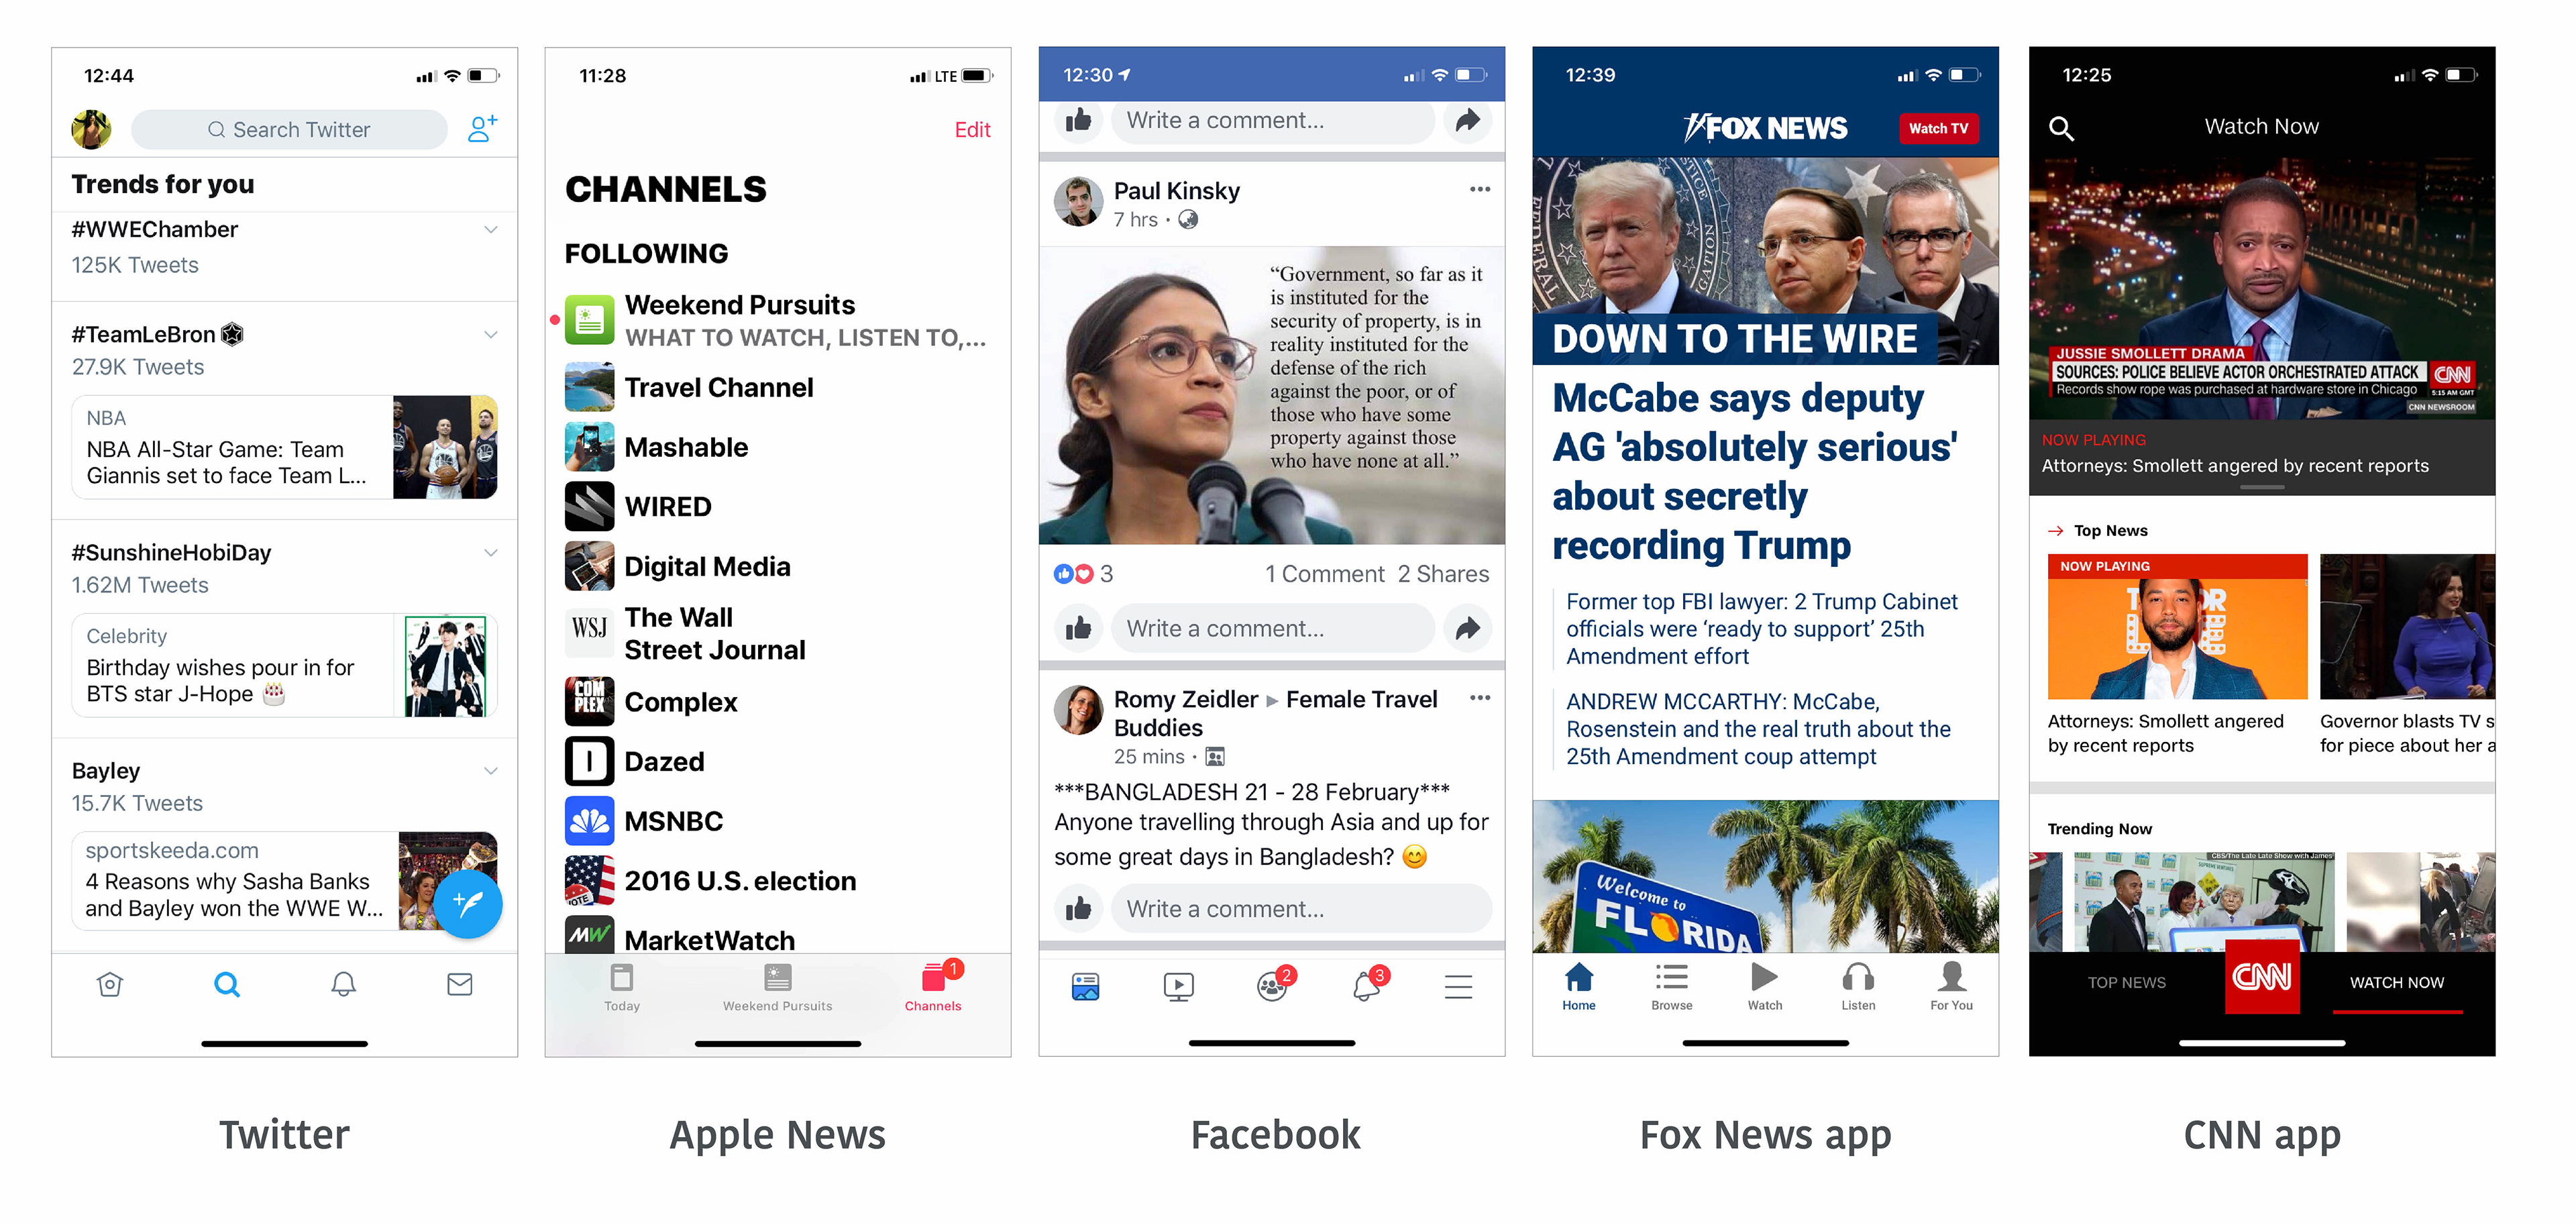Tap the share arrow on Paul Kinsky post
Viewport: 2576px width, 1225px height.
(x=1467, y=628)
